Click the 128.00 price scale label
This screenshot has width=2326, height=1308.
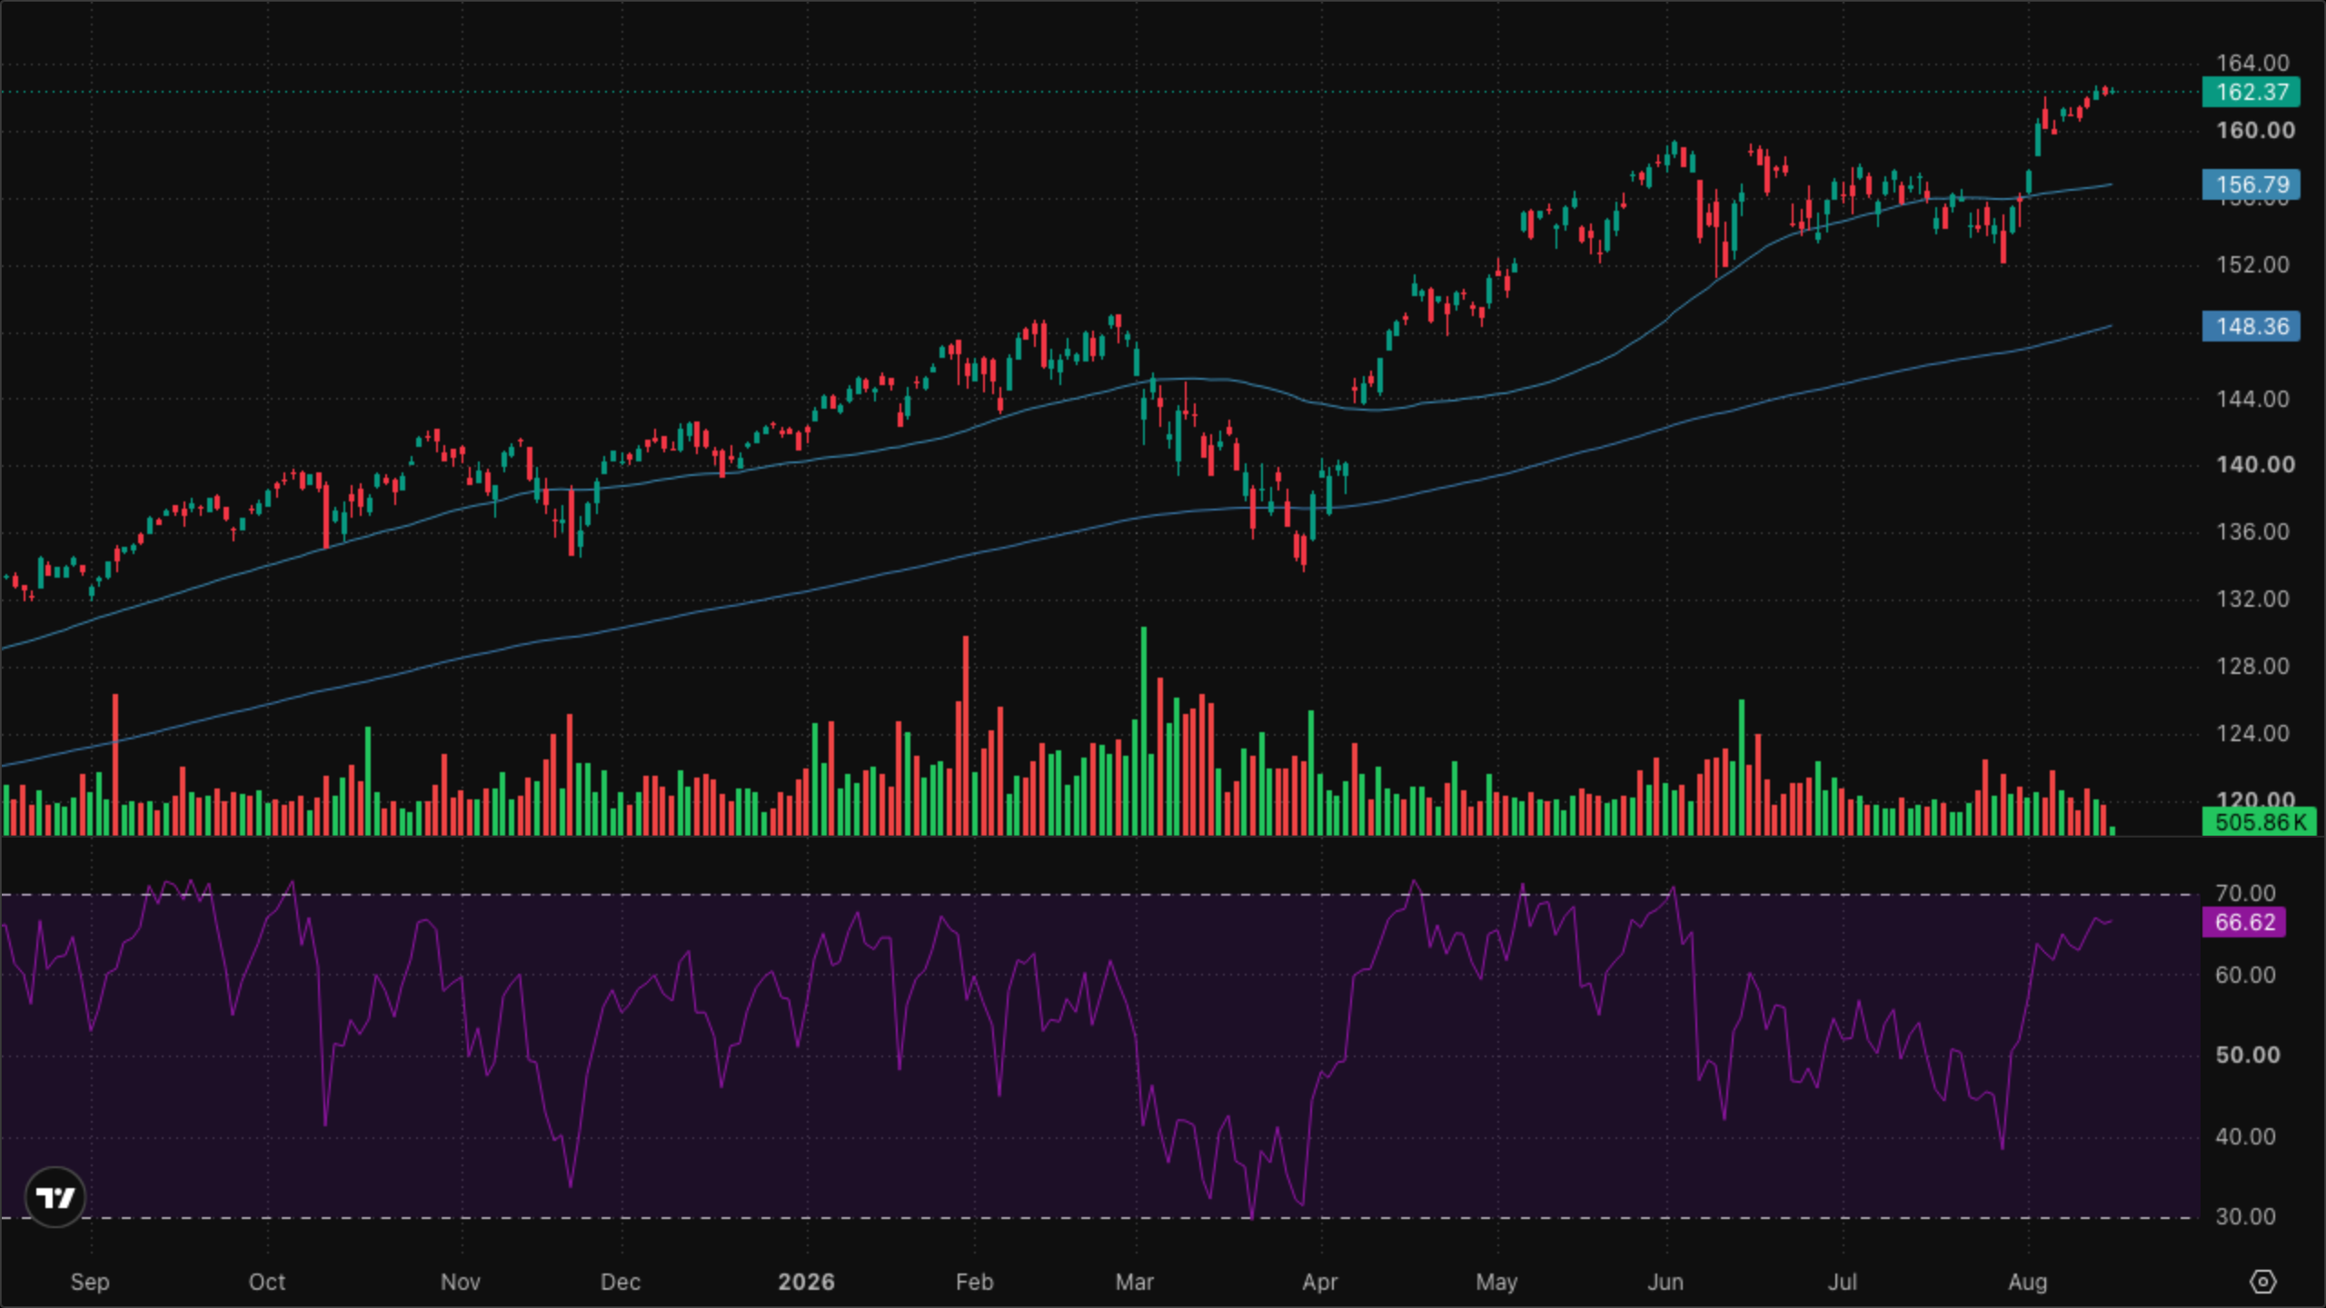[2252, 666]
